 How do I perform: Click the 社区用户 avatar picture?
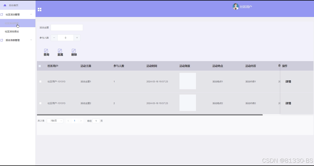[x=236, y=7]
